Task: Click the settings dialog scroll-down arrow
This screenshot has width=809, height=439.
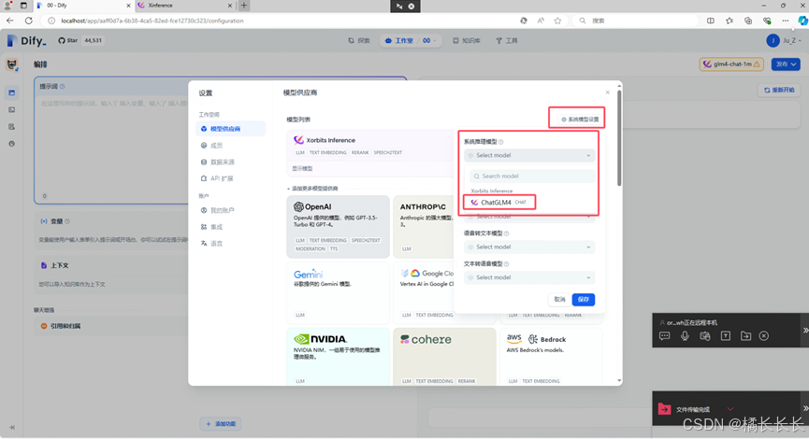Action: coord(619,381)
